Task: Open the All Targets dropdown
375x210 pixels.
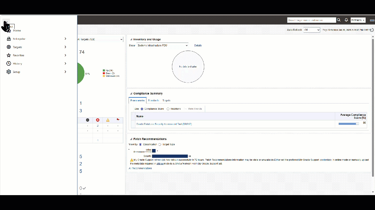Action: click(100, 39)
